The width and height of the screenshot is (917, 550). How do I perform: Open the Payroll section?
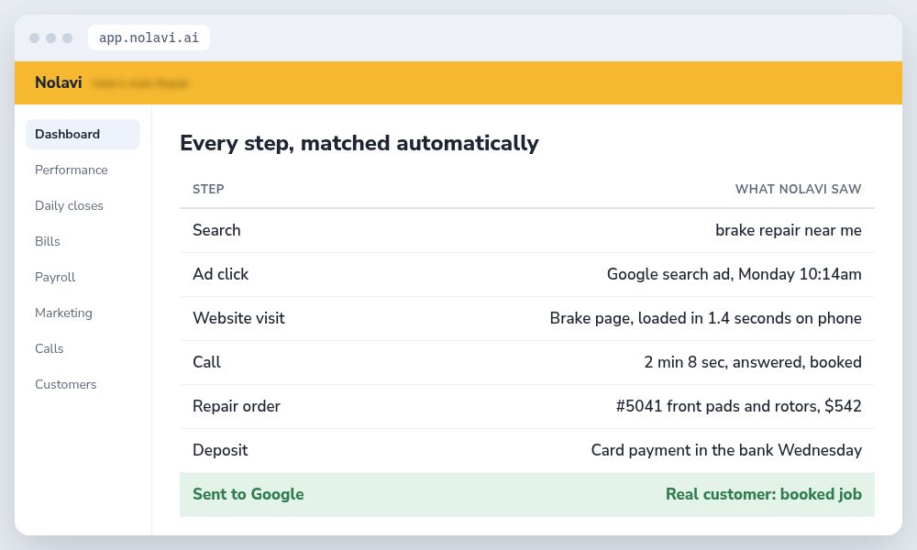point(55,277)
